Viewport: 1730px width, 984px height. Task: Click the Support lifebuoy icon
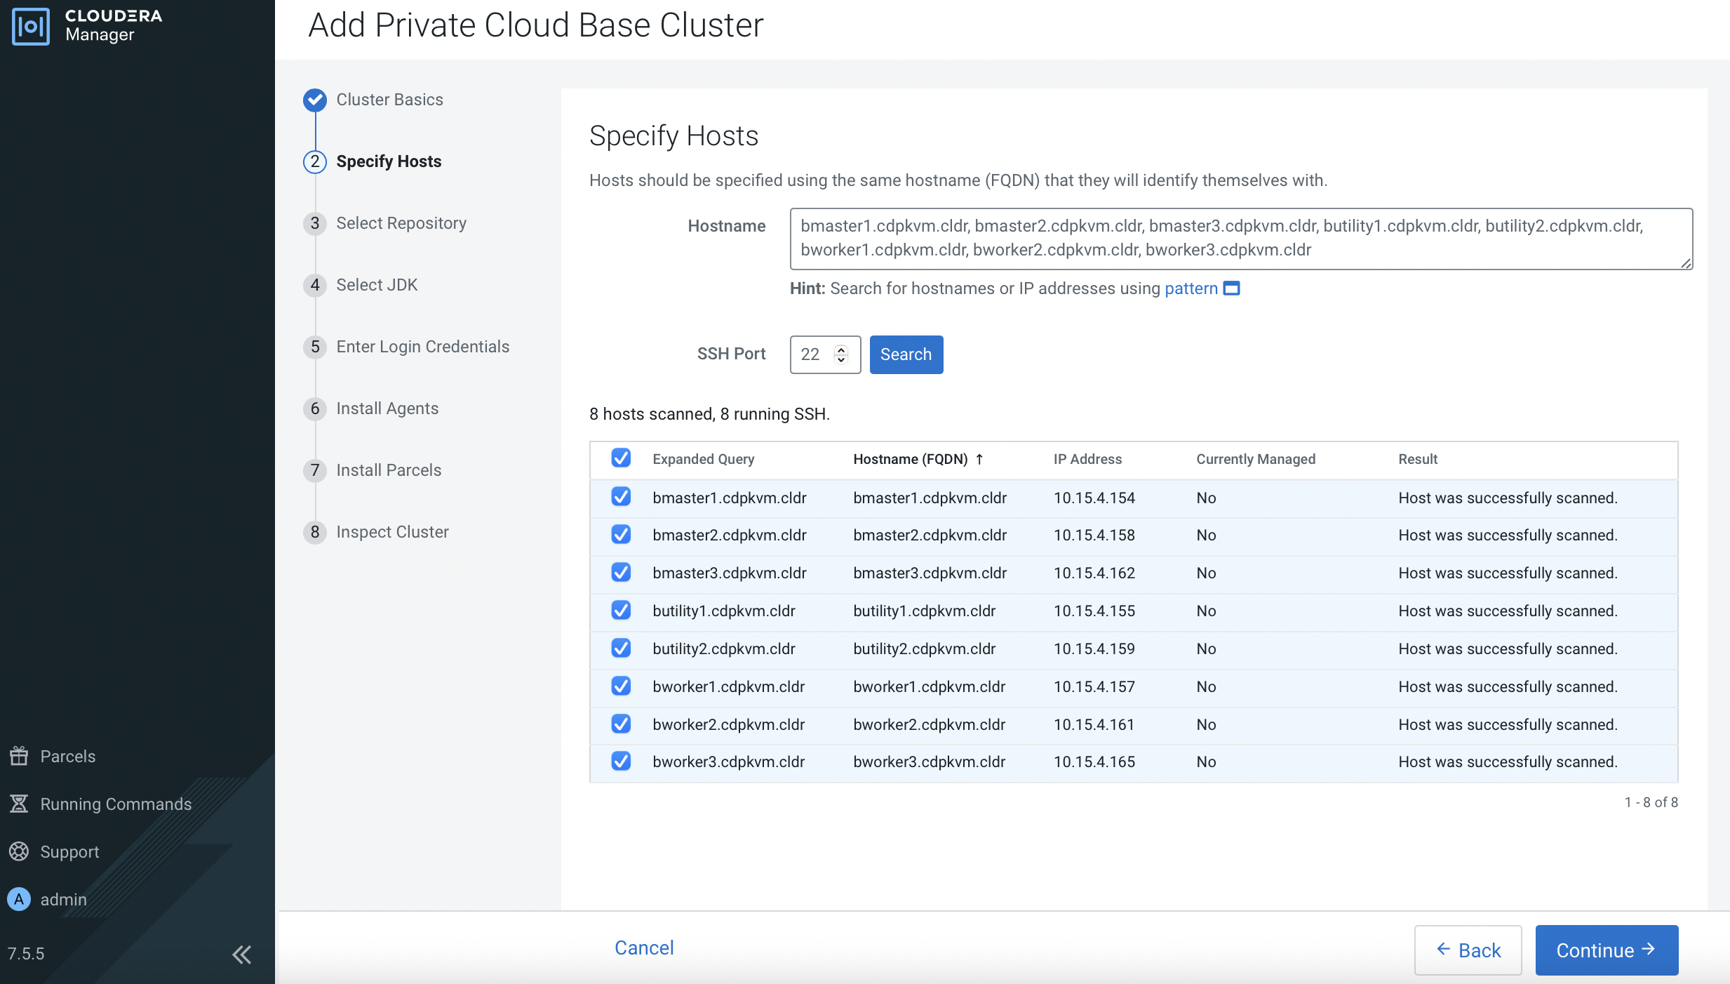pyautogui.click(x=19, y=851)
